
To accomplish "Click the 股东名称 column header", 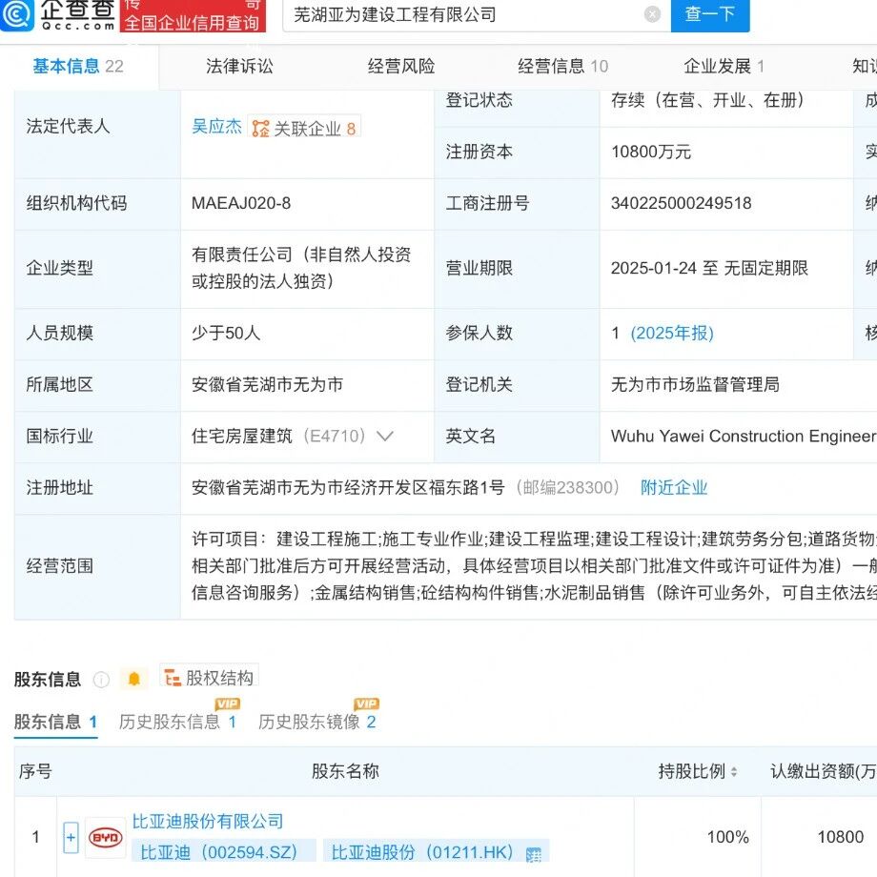I will point(345,772).
